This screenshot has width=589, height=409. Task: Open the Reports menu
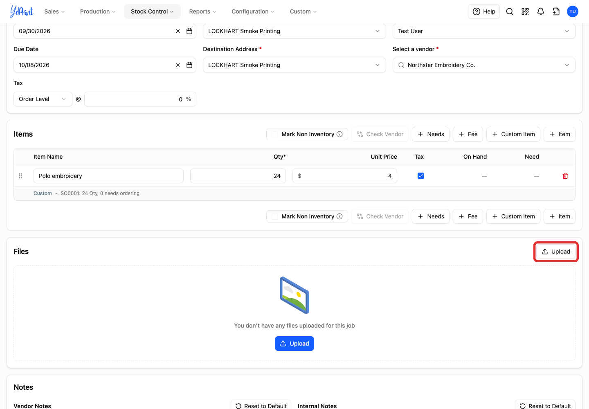[x=202, y=11]
